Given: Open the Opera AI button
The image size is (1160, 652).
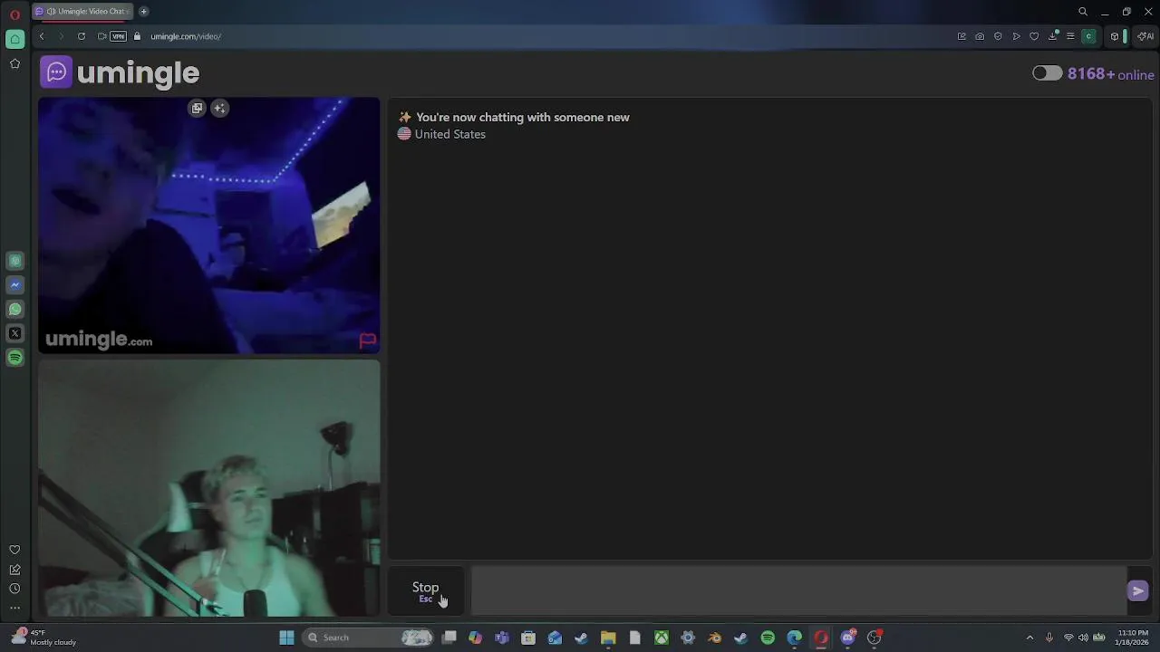Looking at the screenshot, I should click(x=1146, y=36).
